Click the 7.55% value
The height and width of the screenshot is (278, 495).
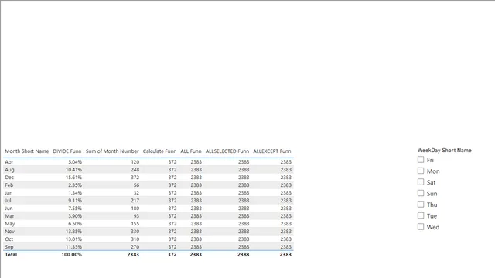click(x=75, y=208)
